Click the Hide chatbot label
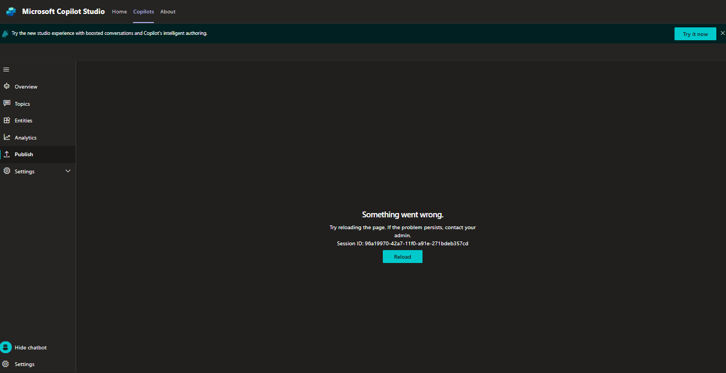The height and width of the screenshot is (373, 726). (x=31, y=348)
